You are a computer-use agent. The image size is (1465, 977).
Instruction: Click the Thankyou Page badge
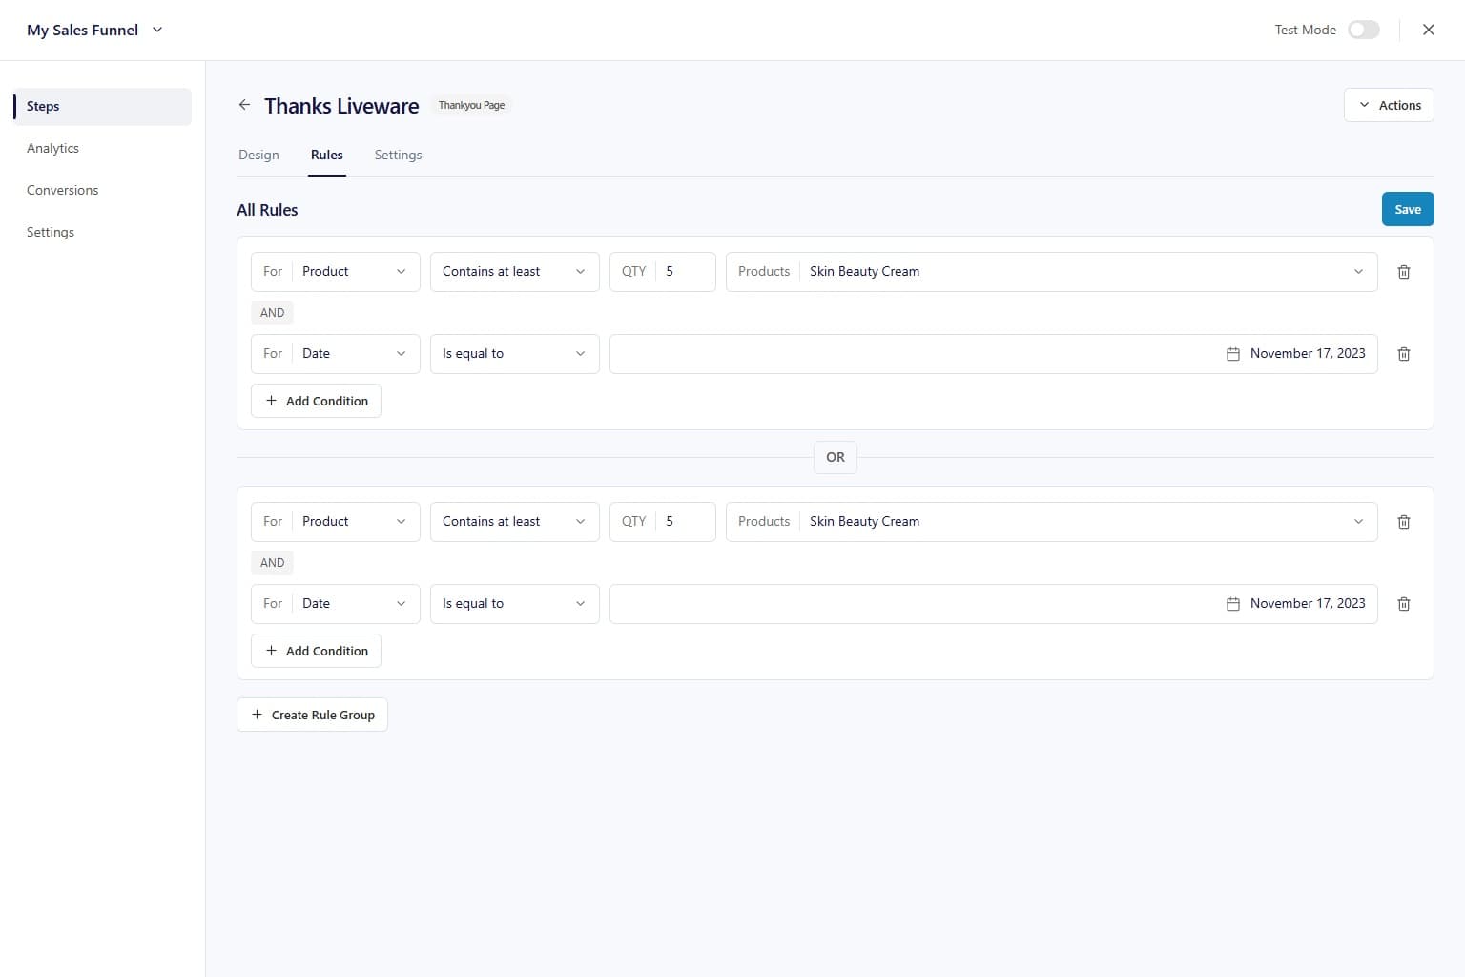pyautogui.click(x=471, y=105)
